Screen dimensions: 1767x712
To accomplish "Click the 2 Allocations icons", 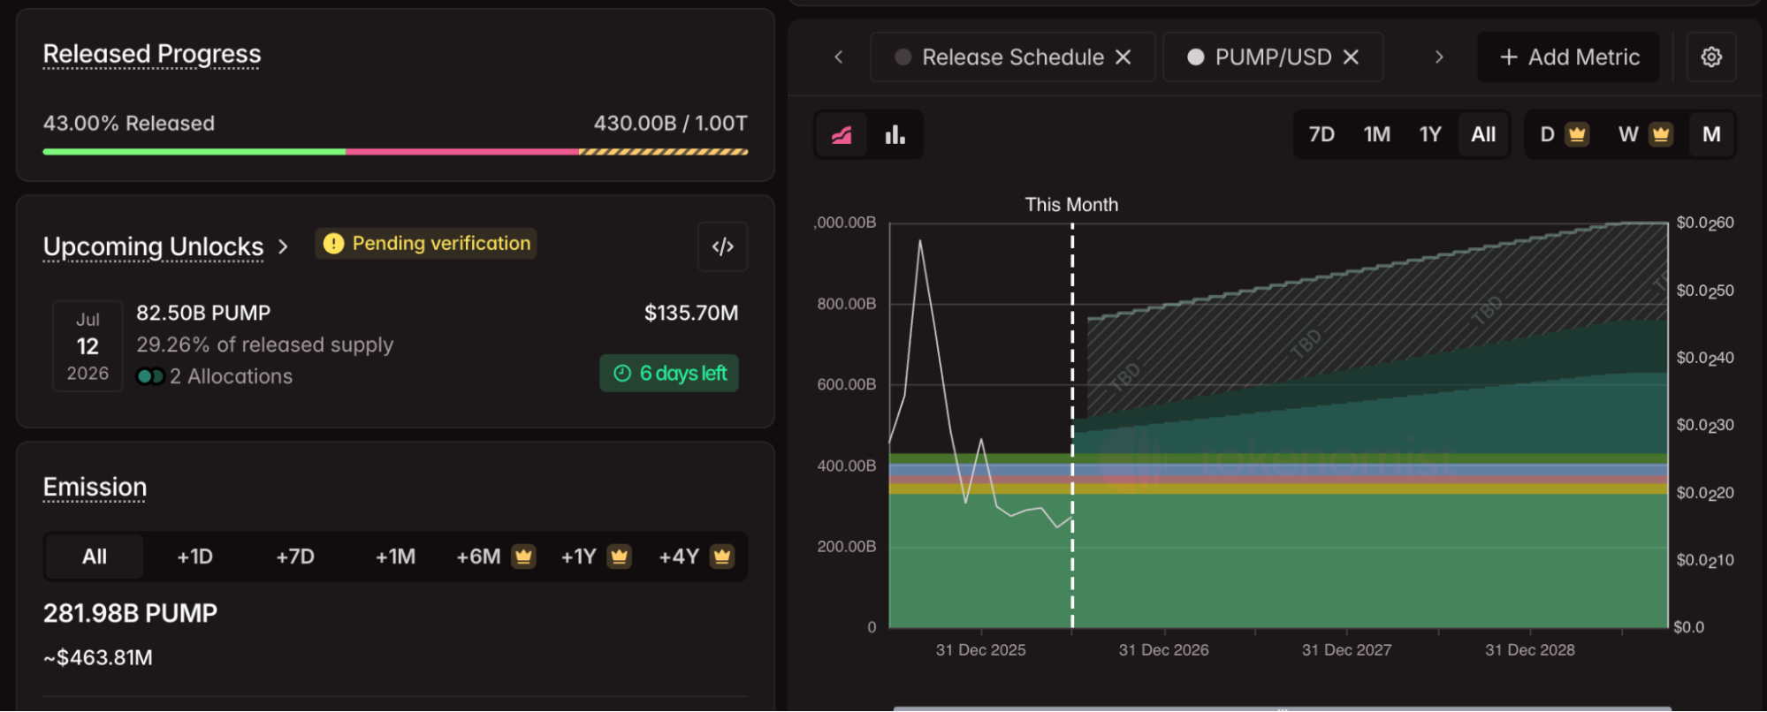I will (150, 376).
